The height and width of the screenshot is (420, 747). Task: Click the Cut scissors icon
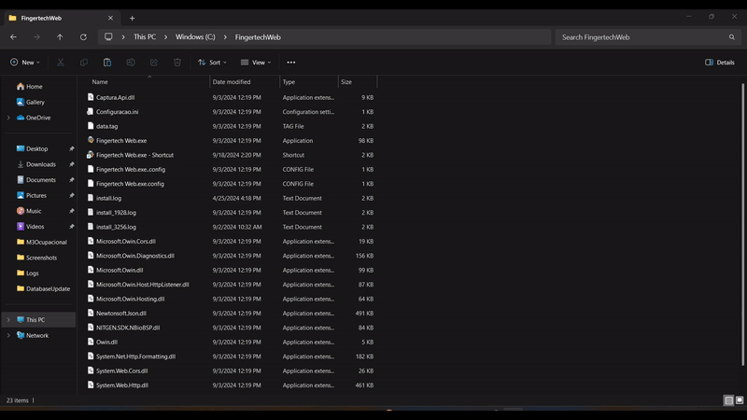click(x=61, y=63)
